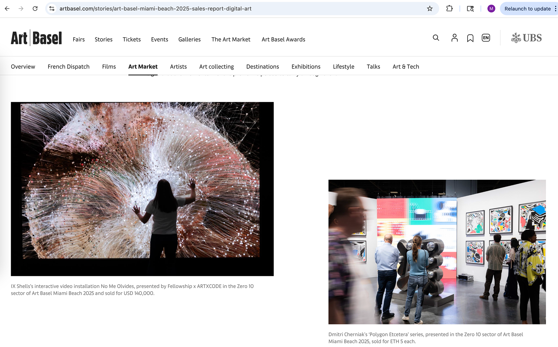The image size is (558, 347).
Task: Select the Art & Tech tab
Action: point(406,67)
